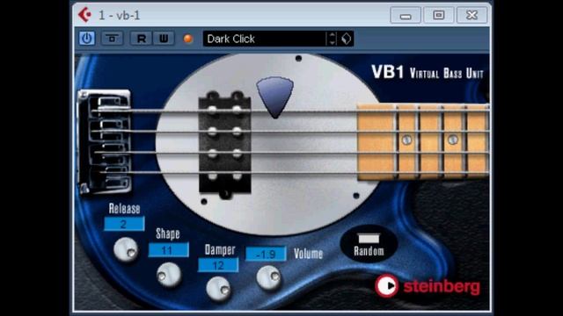This screenshot has width=563, height=316.
Task: Close the vb-1 plugin window
Action: point(472,16)
